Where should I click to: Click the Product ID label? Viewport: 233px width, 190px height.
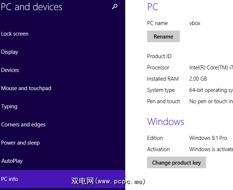point(159,56)
